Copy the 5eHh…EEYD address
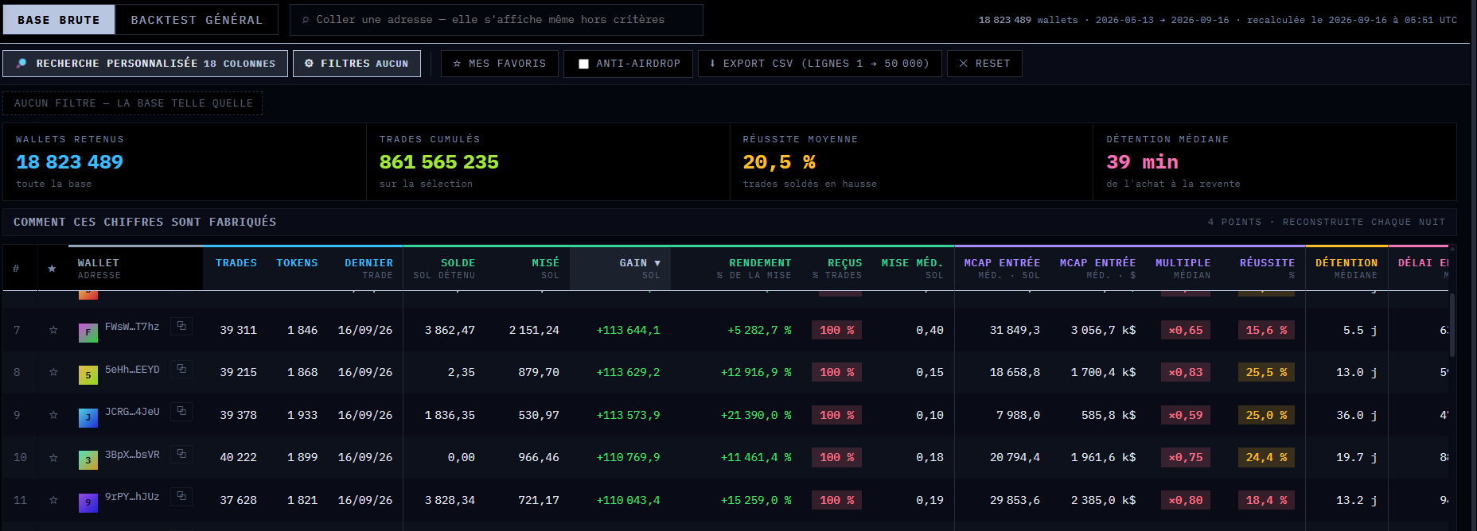The height and width of the screenshot is (531, 1477). 181,369
